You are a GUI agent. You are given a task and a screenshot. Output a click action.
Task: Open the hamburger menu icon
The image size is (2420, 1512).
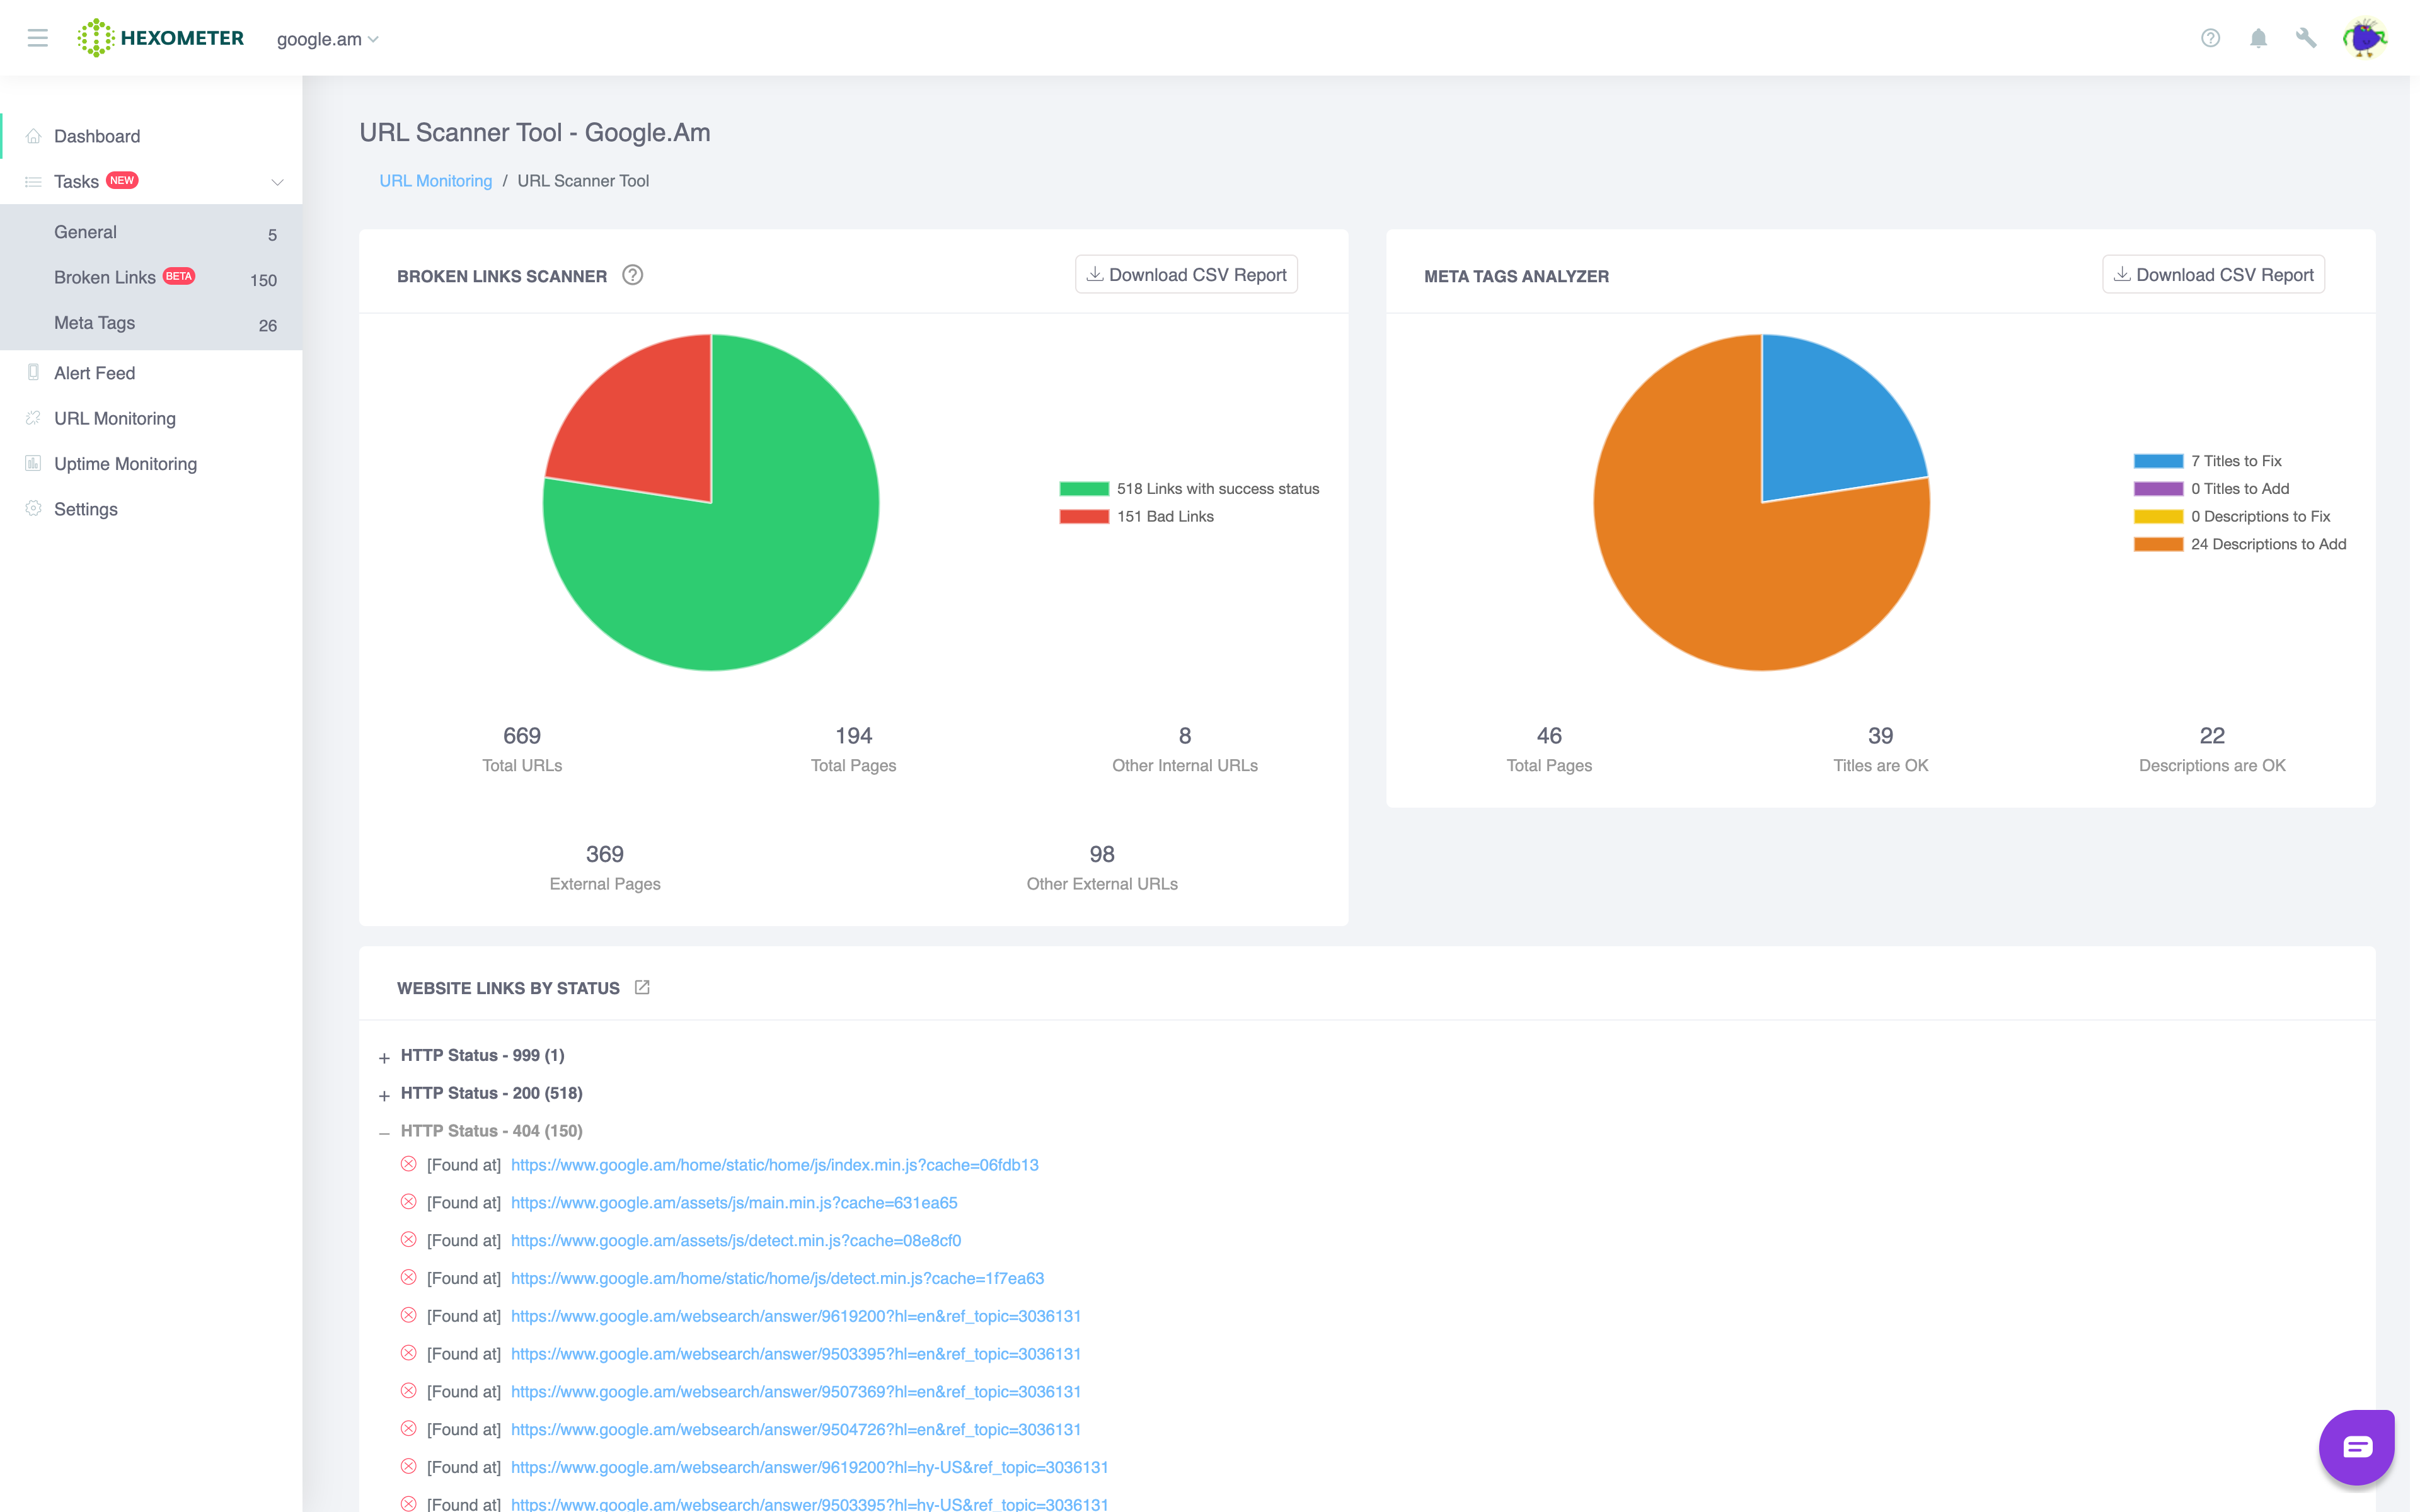38,38
